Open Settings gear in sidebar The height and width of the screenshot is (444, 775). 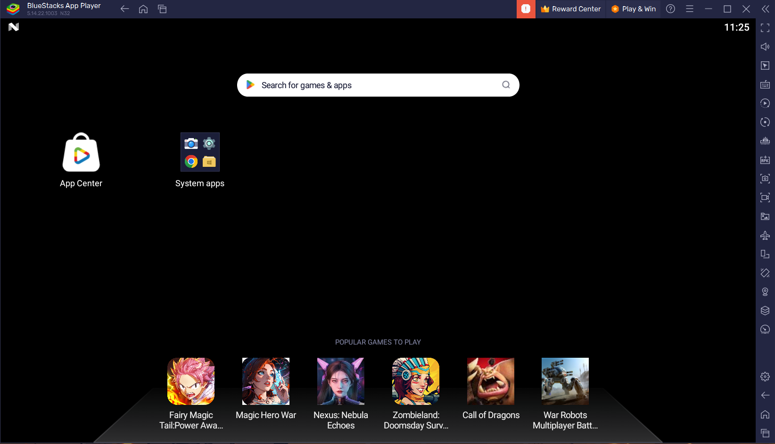point(765,377)
